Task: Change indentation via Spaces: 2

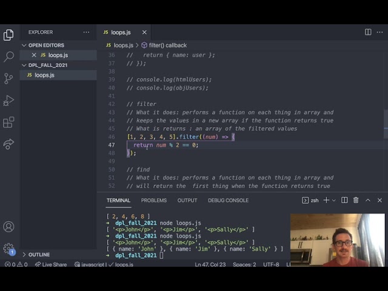Action: tap(244, 264)
